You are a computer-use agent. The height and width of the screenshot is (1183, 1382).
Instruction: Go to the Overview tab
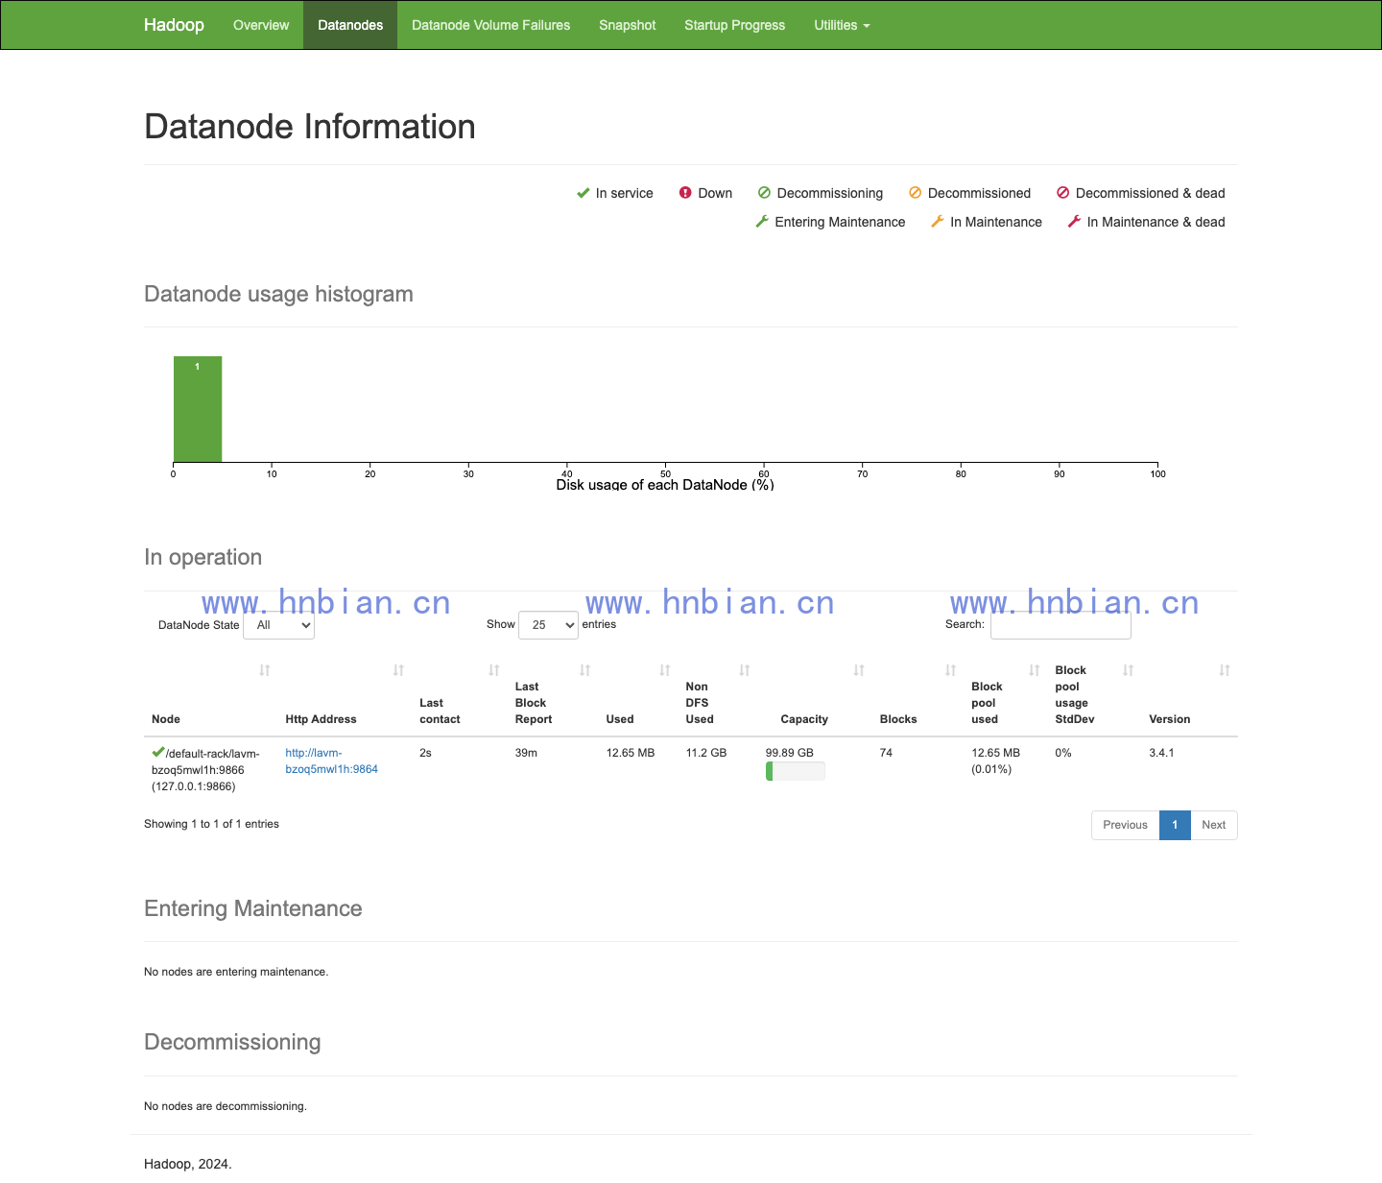(261, 25)
